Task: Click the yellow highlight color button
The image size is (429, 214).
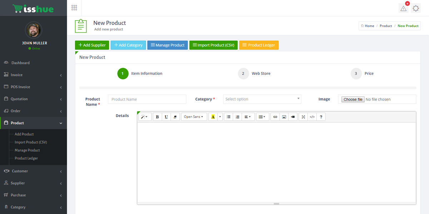Action: [x=213, y=117]
